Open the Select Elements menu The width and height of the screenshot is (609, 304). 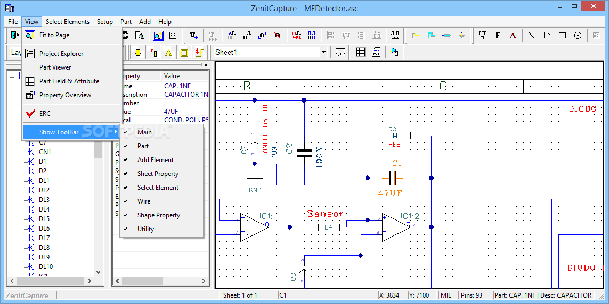(68, 22)
